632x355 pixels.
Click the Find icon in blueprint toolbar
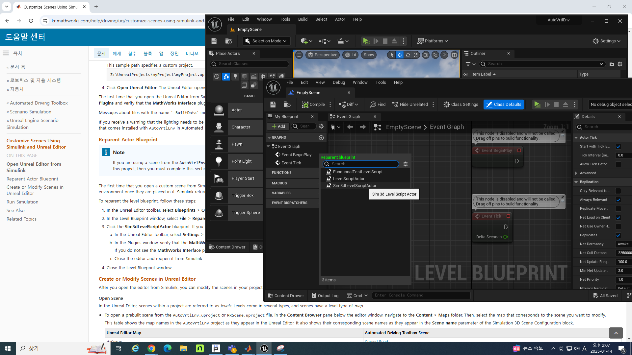coord(373,105)
